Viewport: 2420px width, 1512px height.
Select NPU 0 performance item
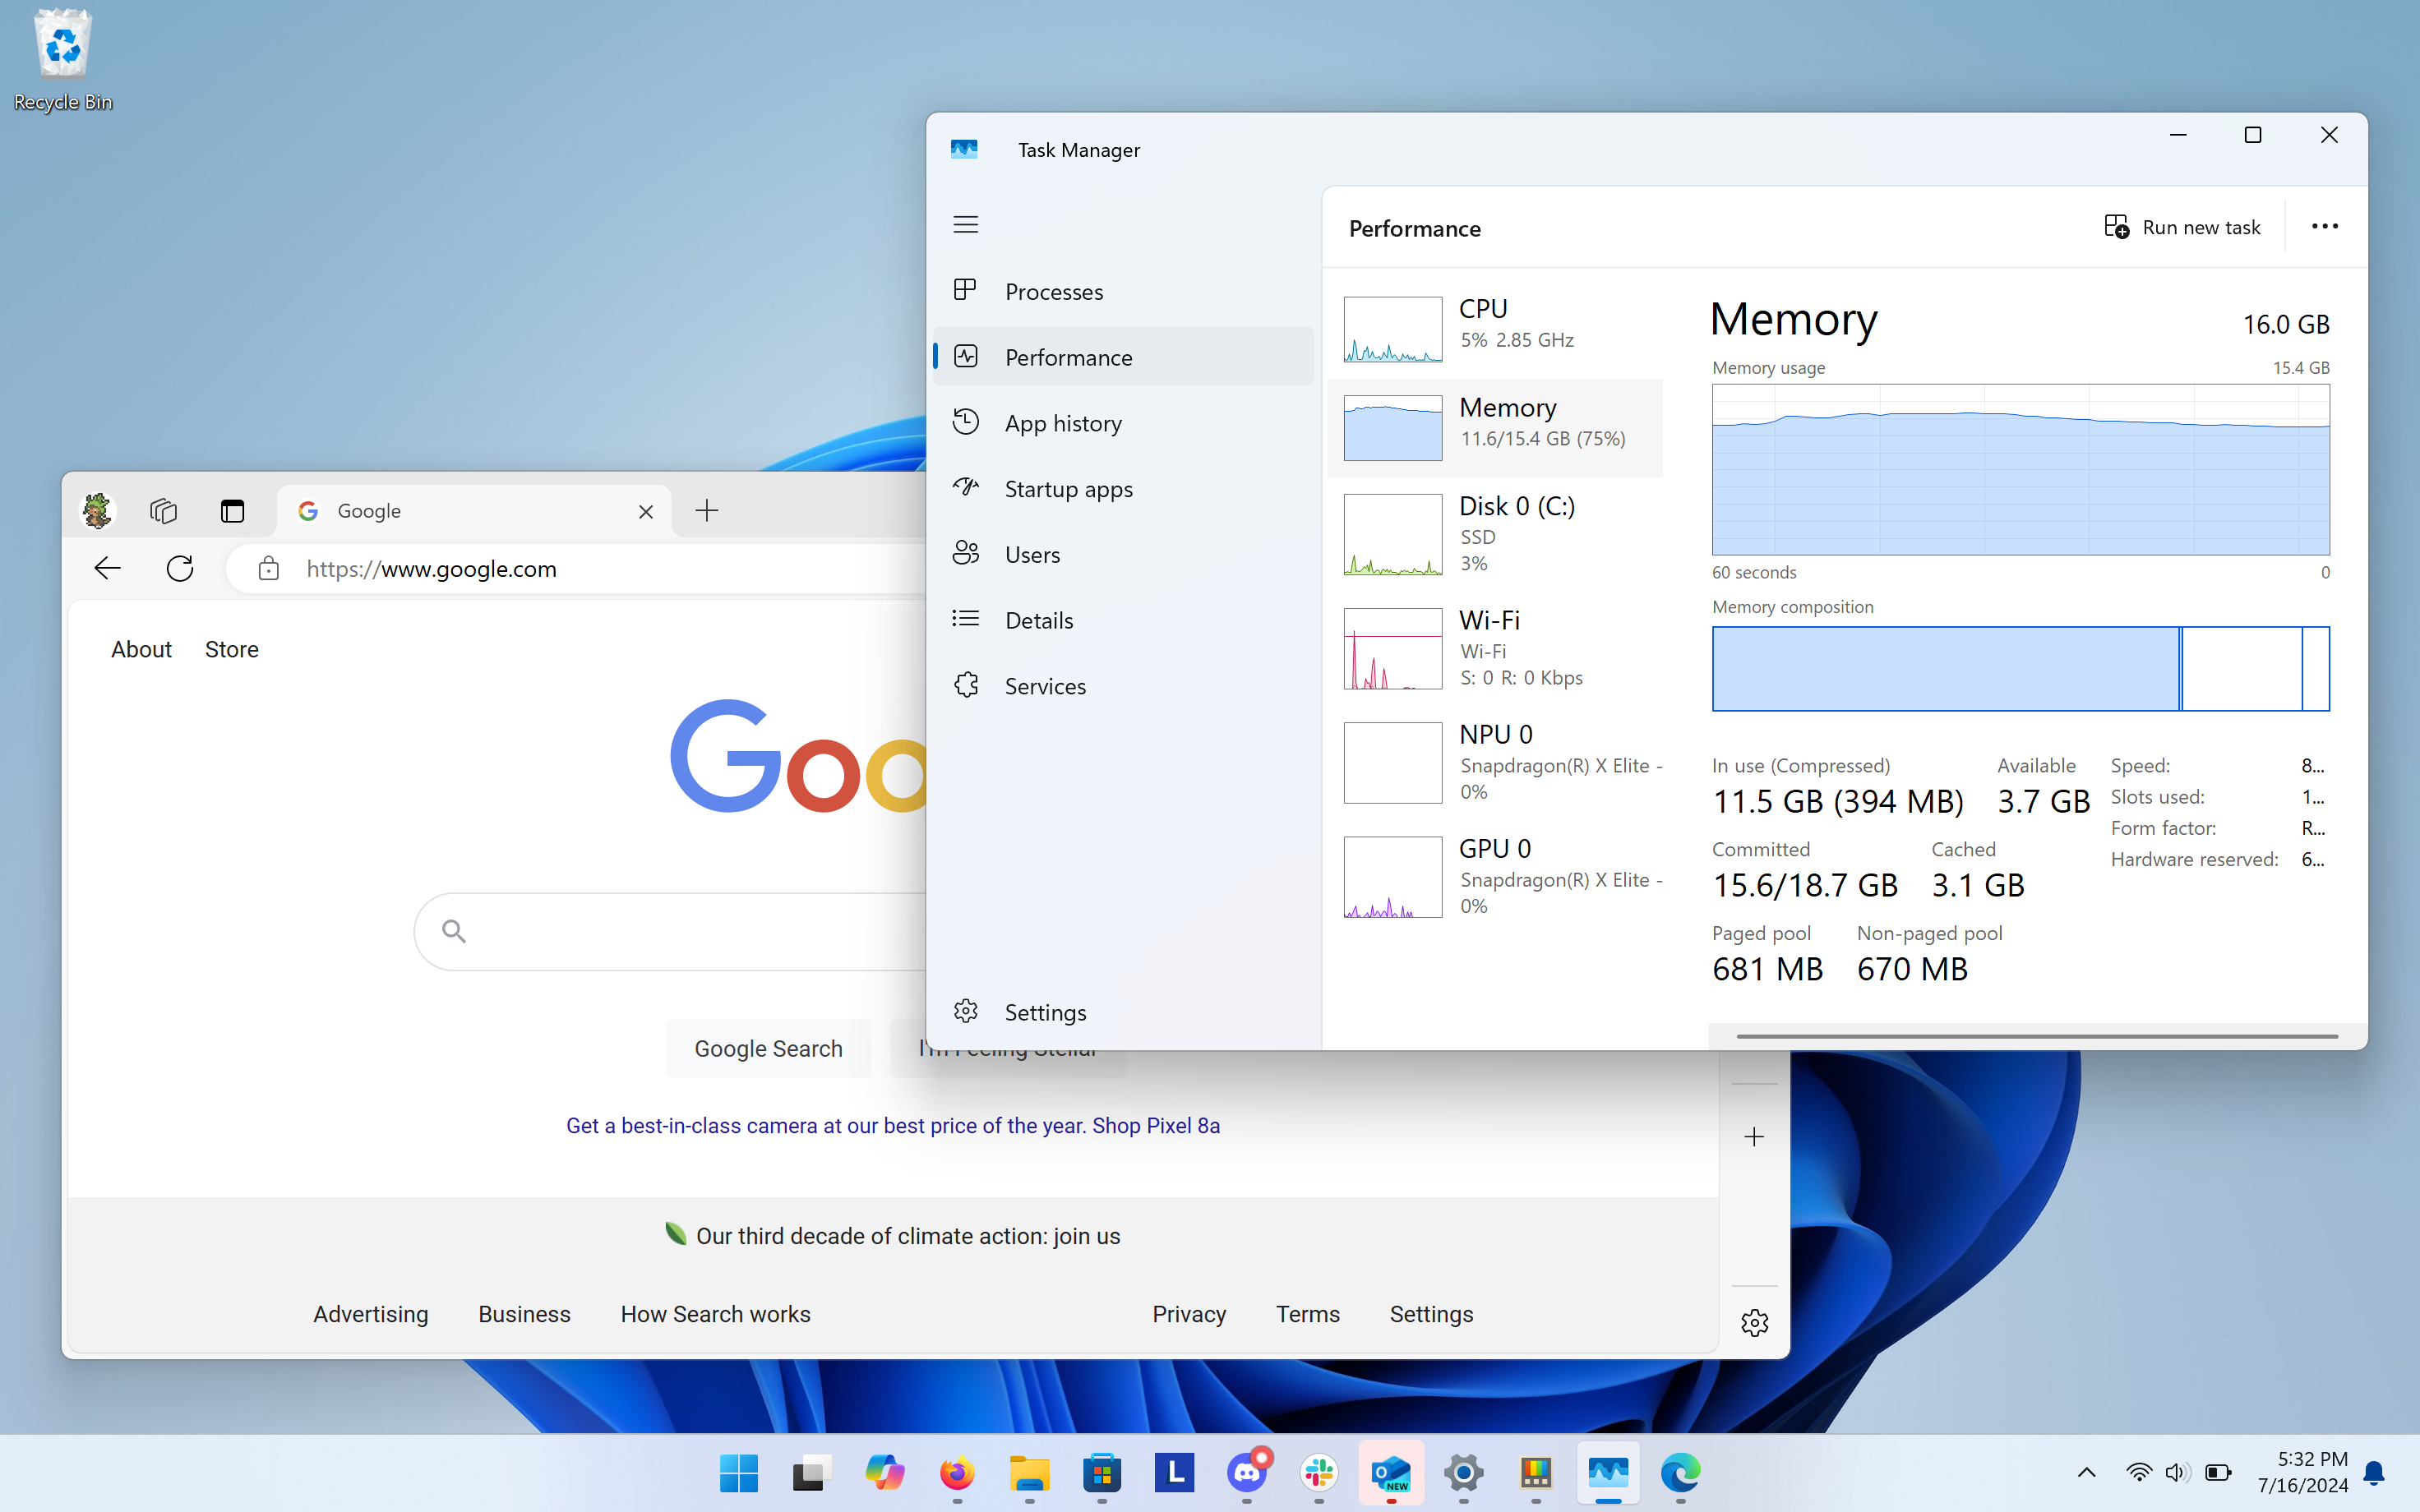click(1496, 762)
